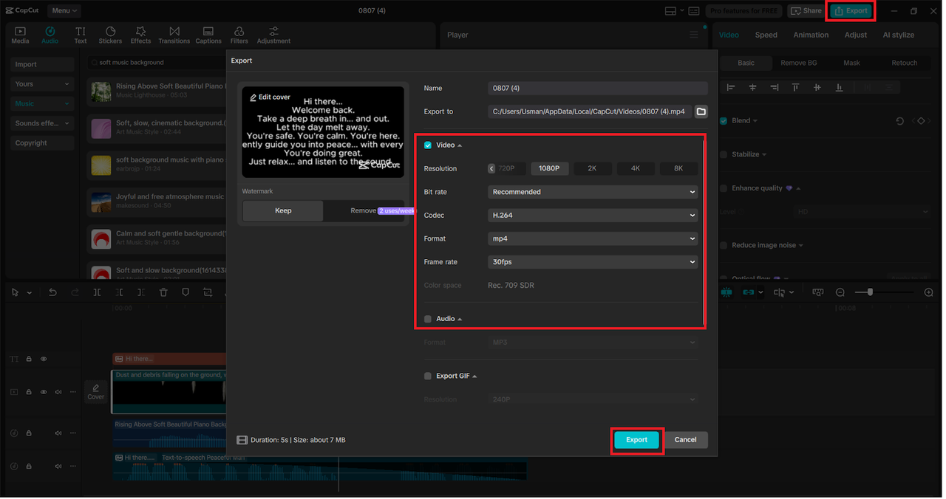Click the timeline zoom slider handle
This screenshot has width=946, height=499.
870,292
